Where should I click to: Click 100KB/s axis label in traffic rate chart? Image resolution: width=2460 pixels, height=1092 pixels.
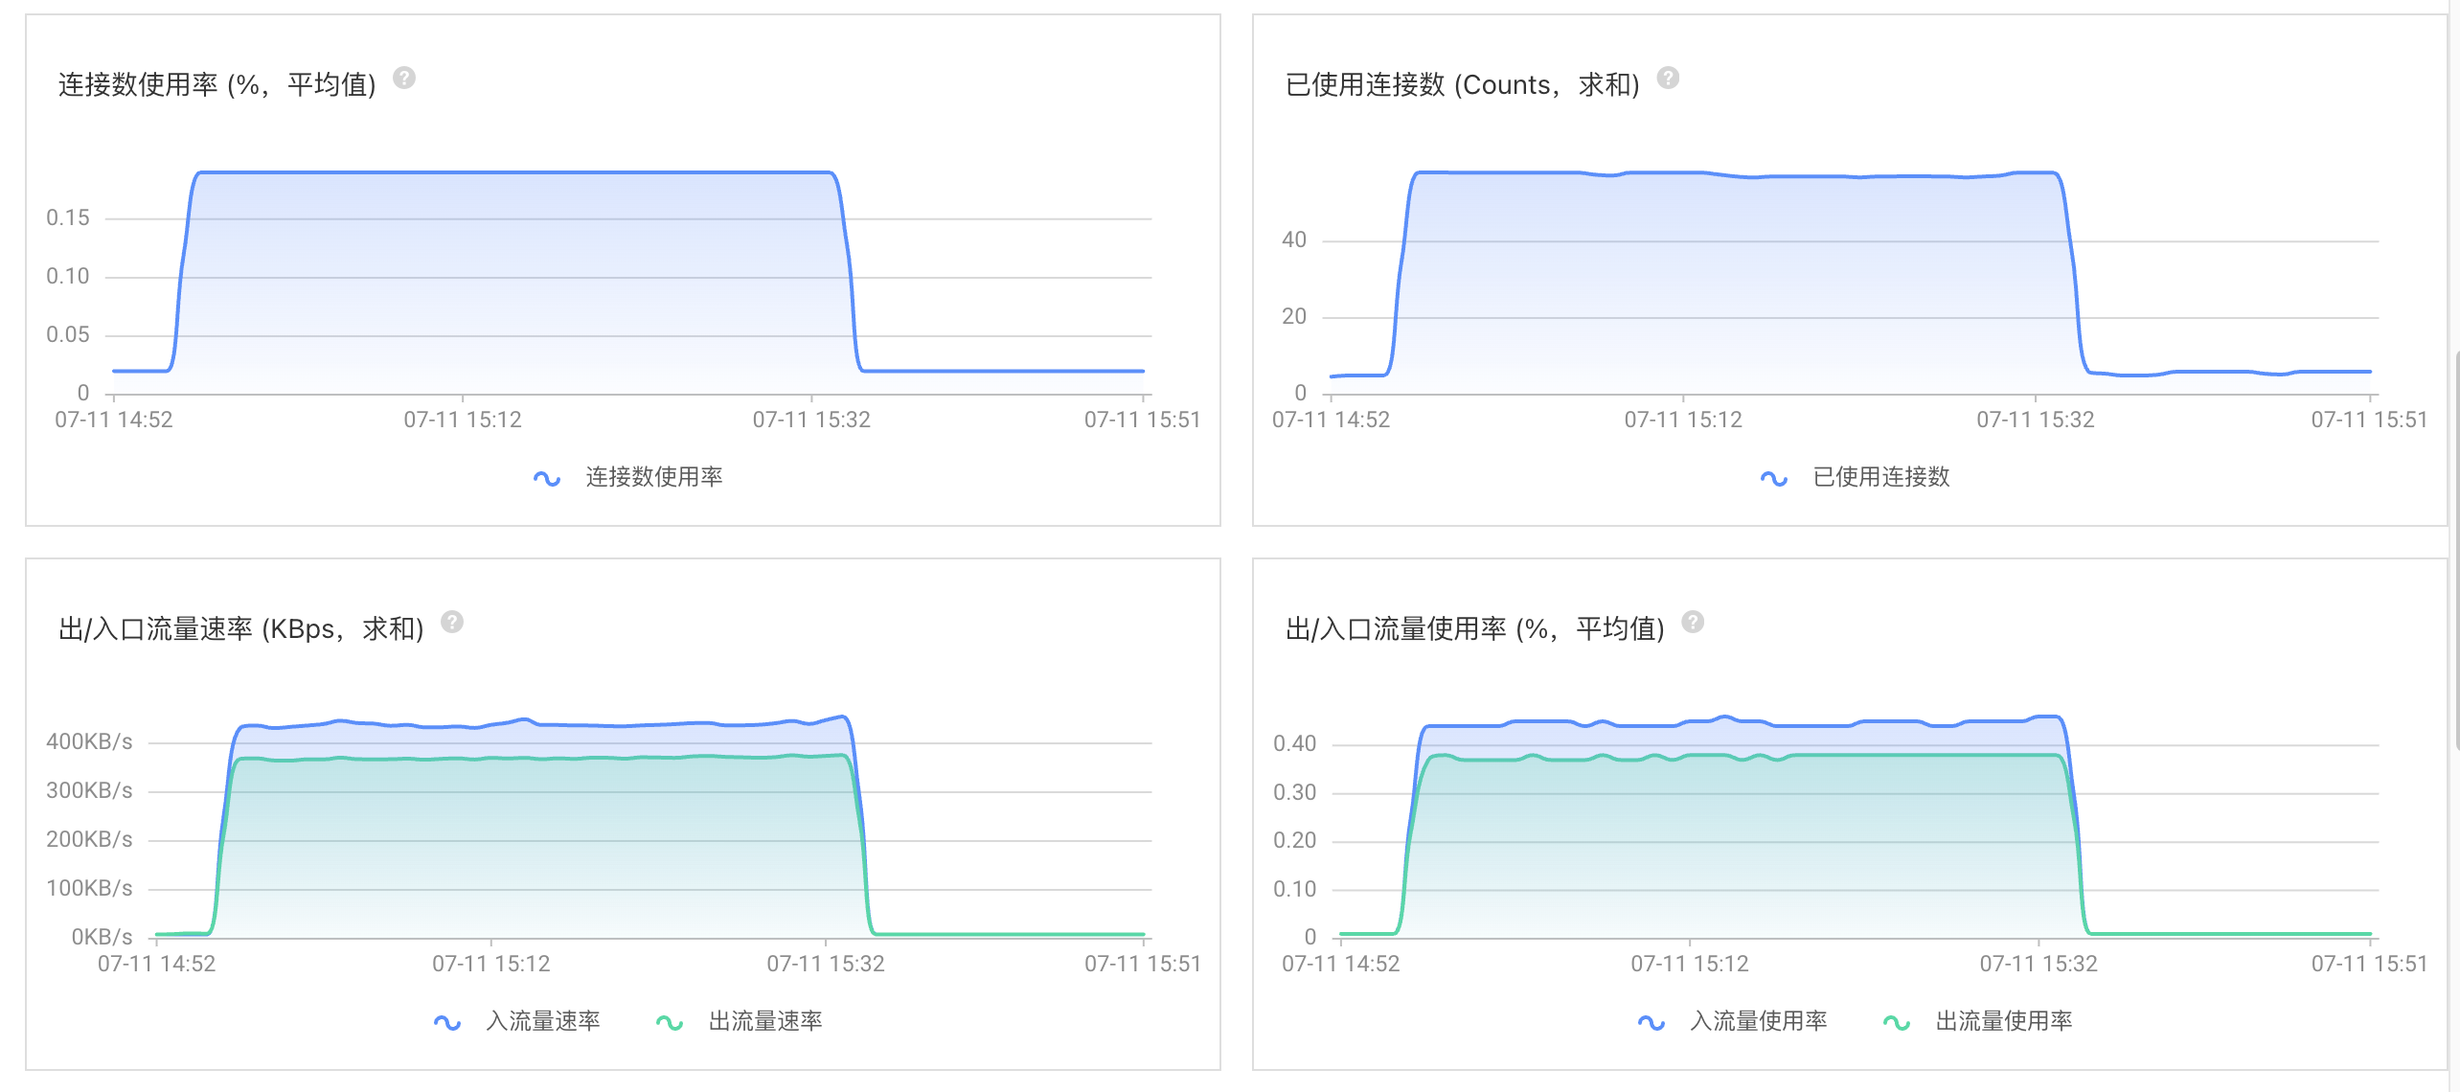click(x=89, y=888)
